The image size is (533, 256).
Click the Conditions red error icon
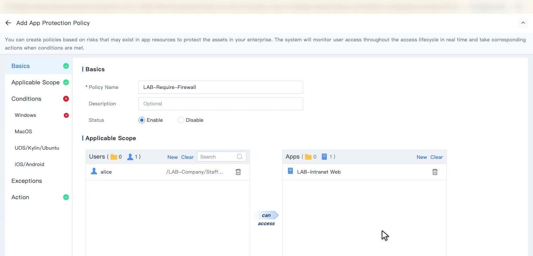tap(66, 99)
